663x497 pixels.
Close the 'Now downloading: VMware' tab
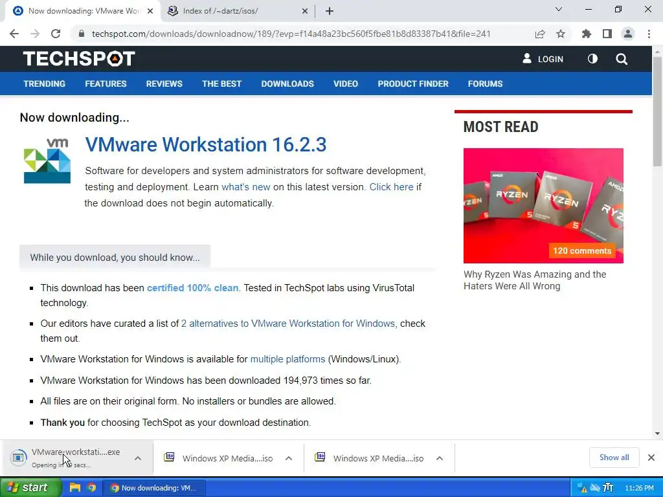150,12
